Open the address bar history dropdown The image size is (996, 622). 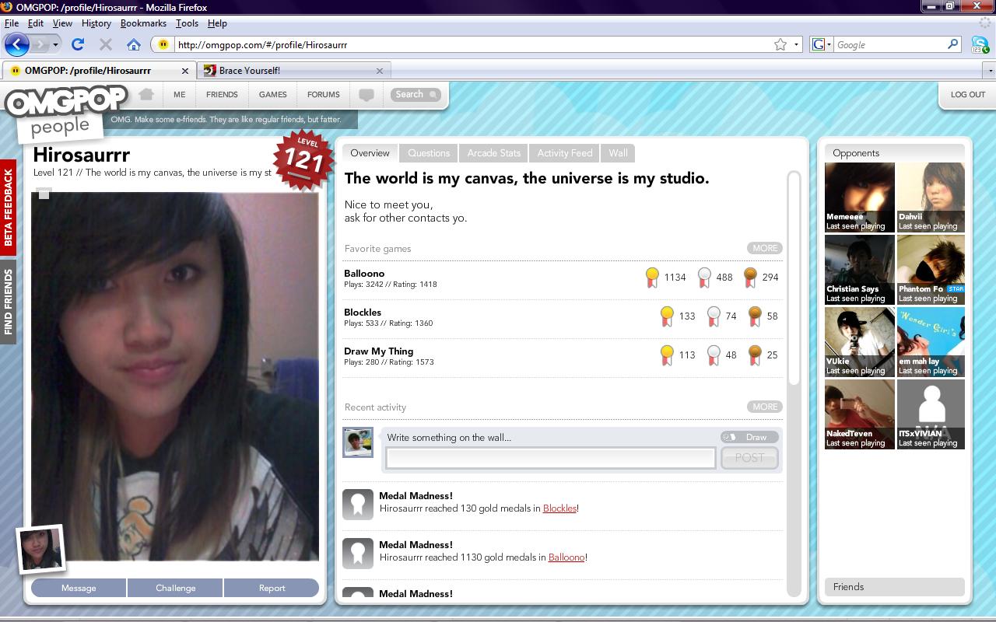[x=796, y=45]
